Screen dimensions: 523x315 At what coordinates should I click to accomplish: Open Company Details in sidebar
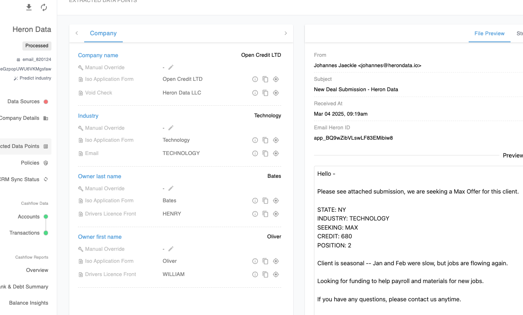[24, 118]
